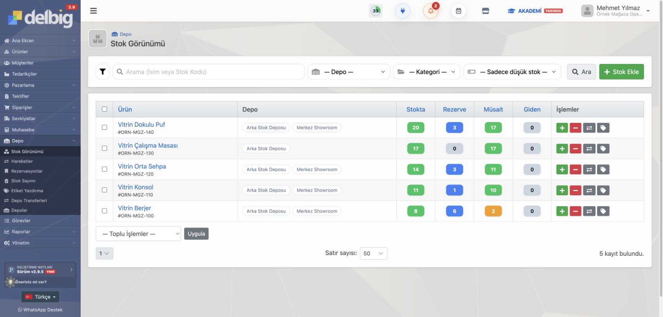
Task: Click the Stok Ekle button
Action: (x=621, y=72)
